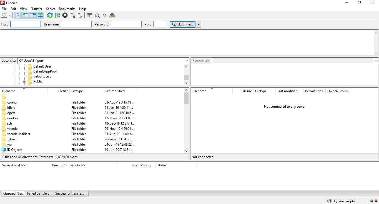Sort remote list by Owner/Group column
This screenshot has width=379, height=204.
(x=337, y=91)
